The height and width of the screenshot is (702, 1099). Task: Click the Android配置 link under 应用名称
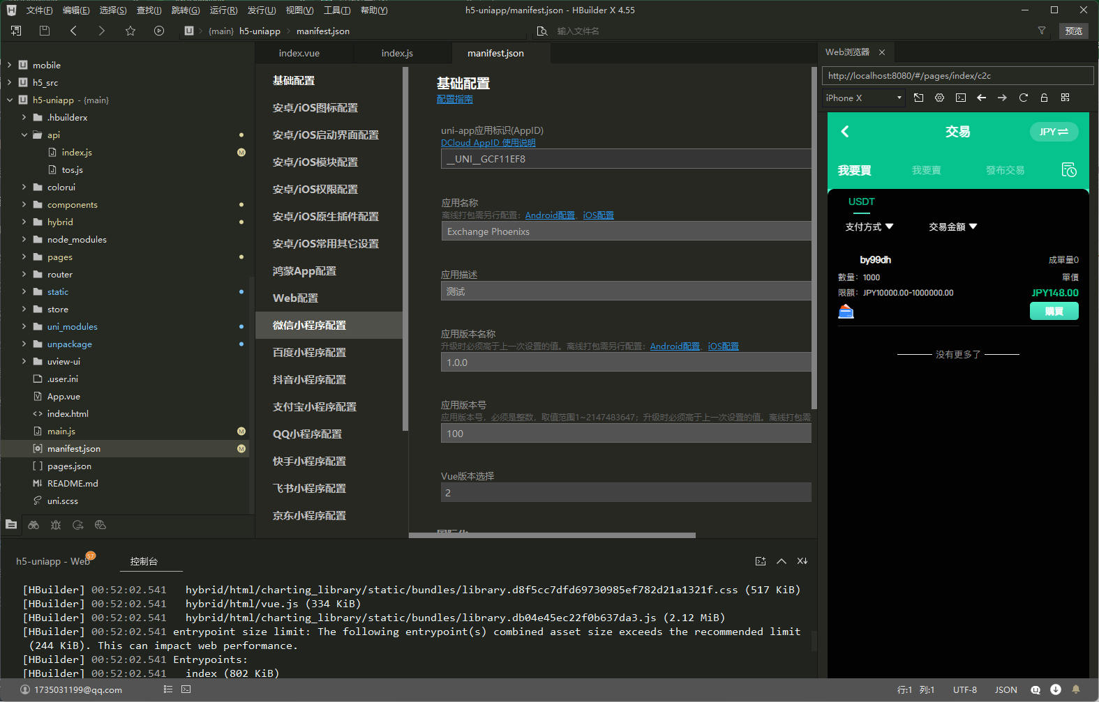(x=550, y=215)
